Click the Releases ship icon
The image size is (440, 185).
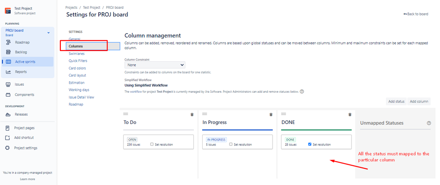tap(8, 114)
